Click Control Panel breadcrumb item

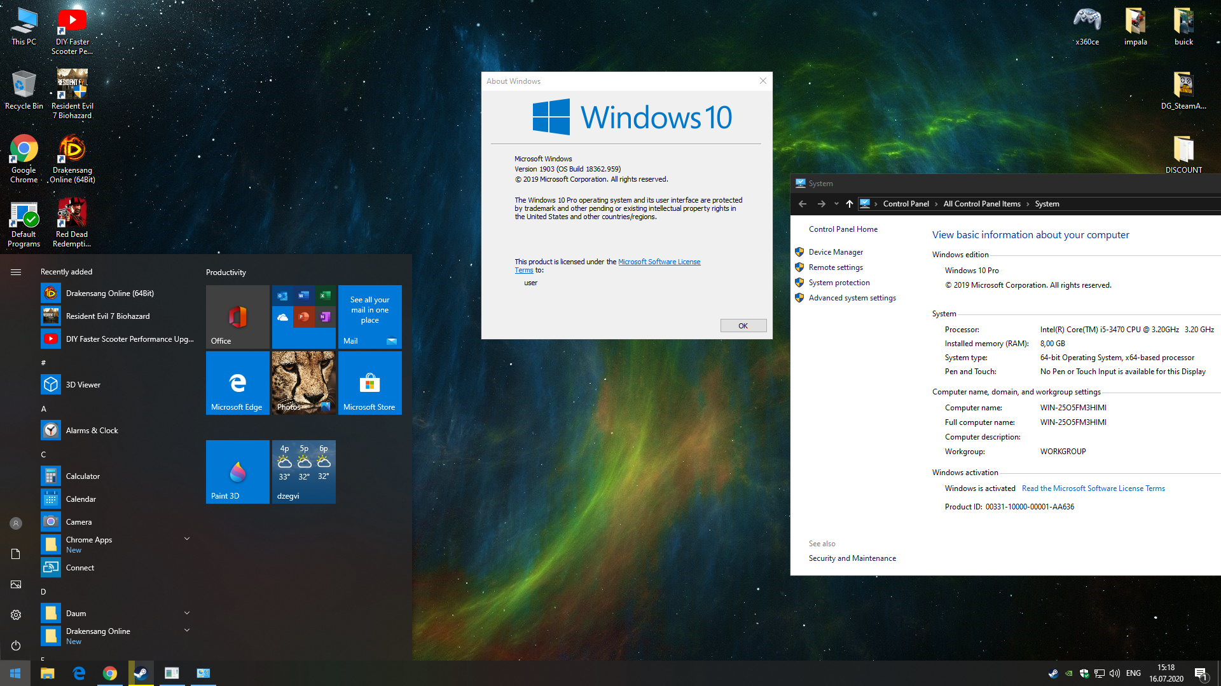click(906, 204)
